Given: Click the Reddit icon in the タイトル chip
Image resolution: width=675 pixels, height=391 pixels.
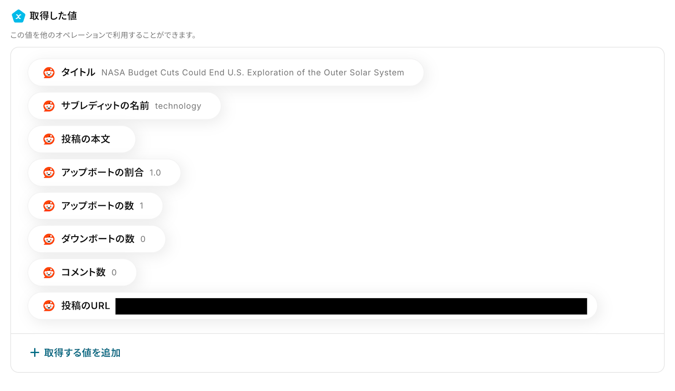Looking at the screenshot, I should pyautogui.click(x=49, y=73).
